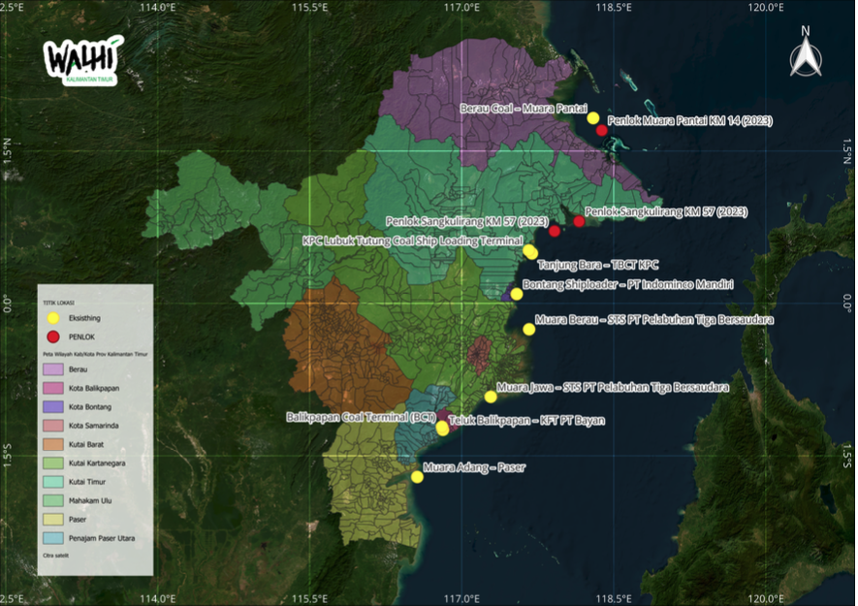Viewport: 858px width, 606px height.
Task: Select the yellow Bontang Shiploader marker
Action: click(517, 295)
